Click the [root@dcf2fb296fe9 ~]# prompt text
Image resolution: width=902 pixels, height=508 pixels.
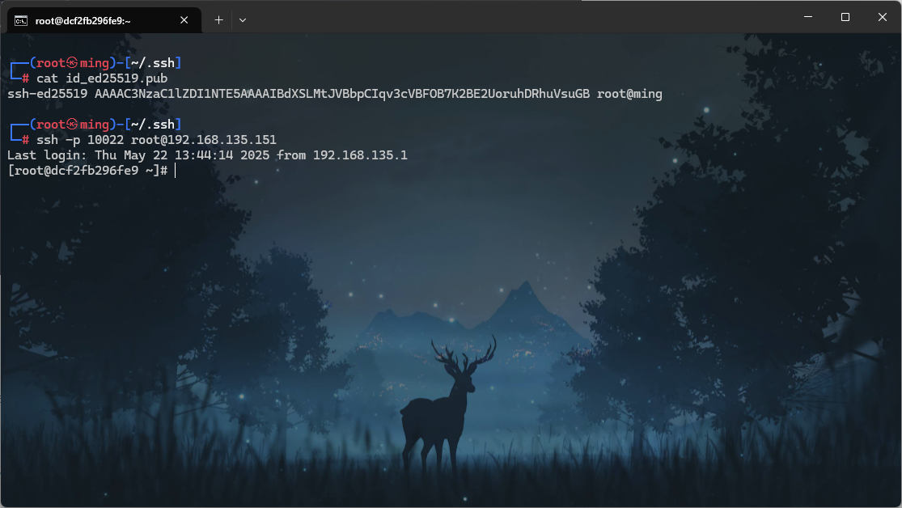[87, 171]
